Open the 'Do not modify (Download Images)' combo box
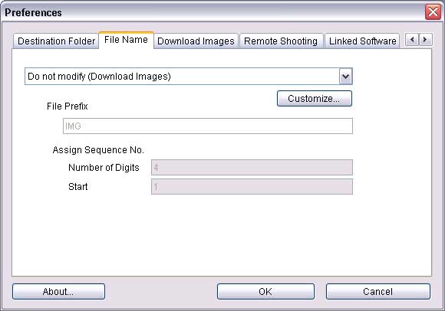Image resolution: width=445 pixels, height=311 pixels. (189, 76)
